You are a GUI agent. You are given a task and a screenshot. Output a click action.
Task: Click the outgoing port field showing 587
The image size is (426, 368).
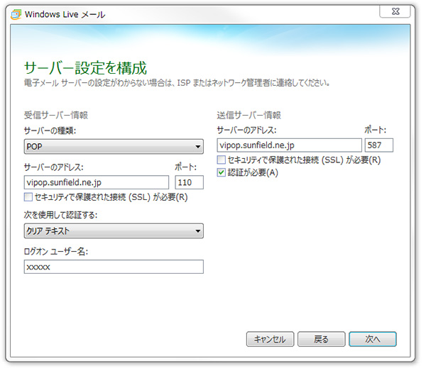(379, 145)
